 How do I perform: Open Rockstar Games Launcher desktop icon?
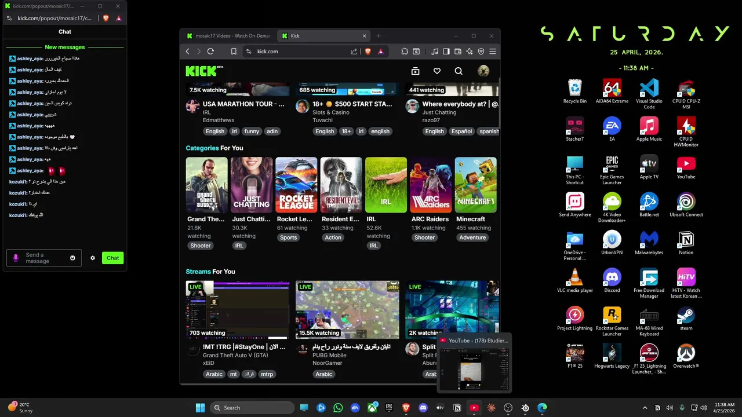(612, 321)
